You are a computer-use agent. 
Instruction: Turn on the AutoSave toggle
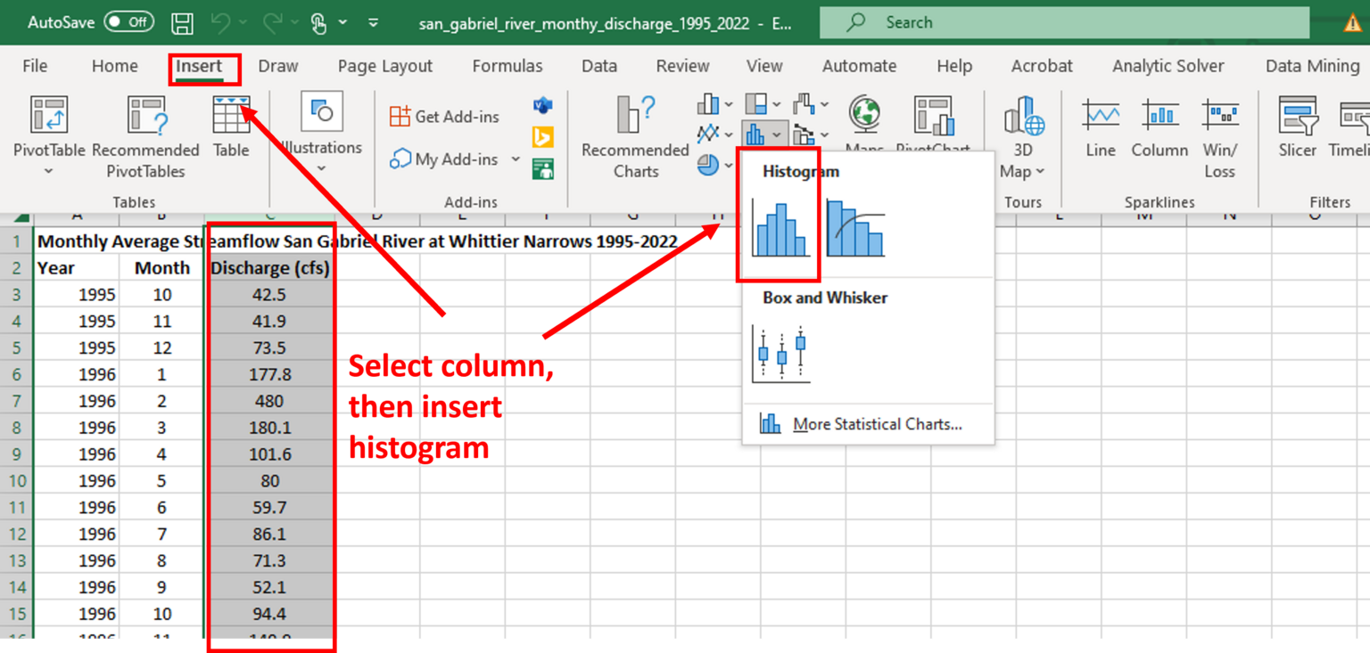pyautogui.click(x=128, y=22)
